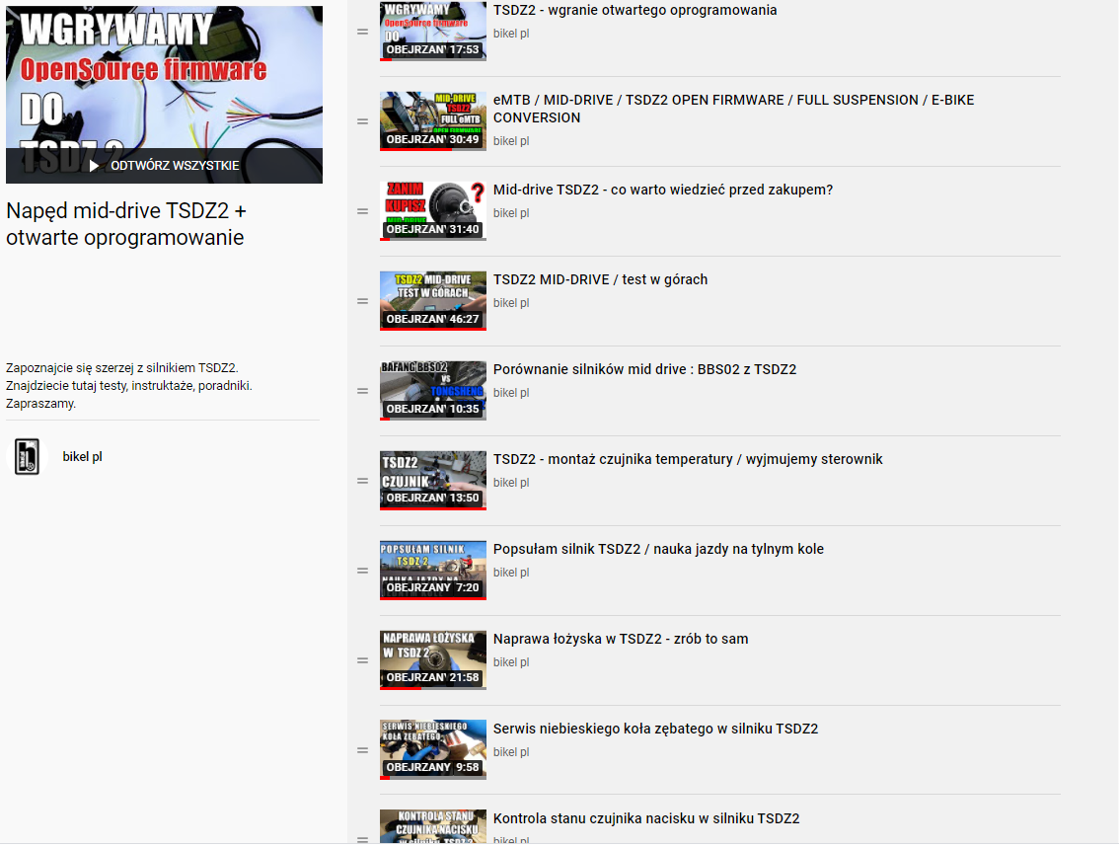This screenshot has width=1119, height=847.
Task: Click the bikel pl channel avatar icon
Action: pos(27,457)
